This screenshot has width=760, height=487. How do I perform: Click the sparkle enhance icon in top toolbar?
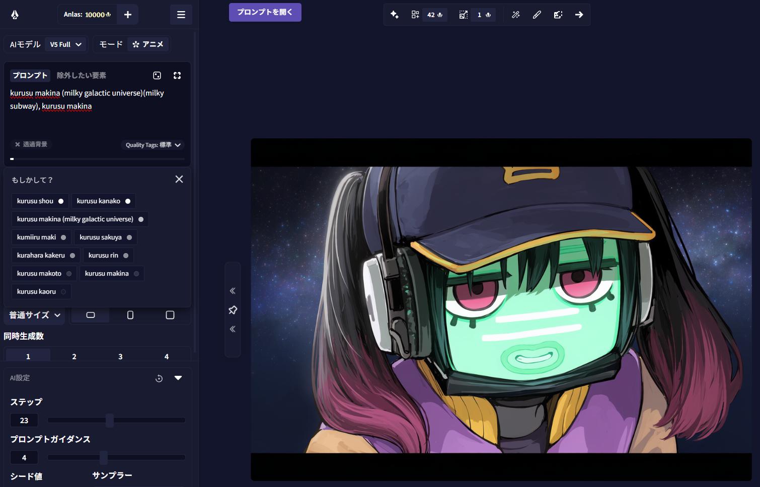395,15
